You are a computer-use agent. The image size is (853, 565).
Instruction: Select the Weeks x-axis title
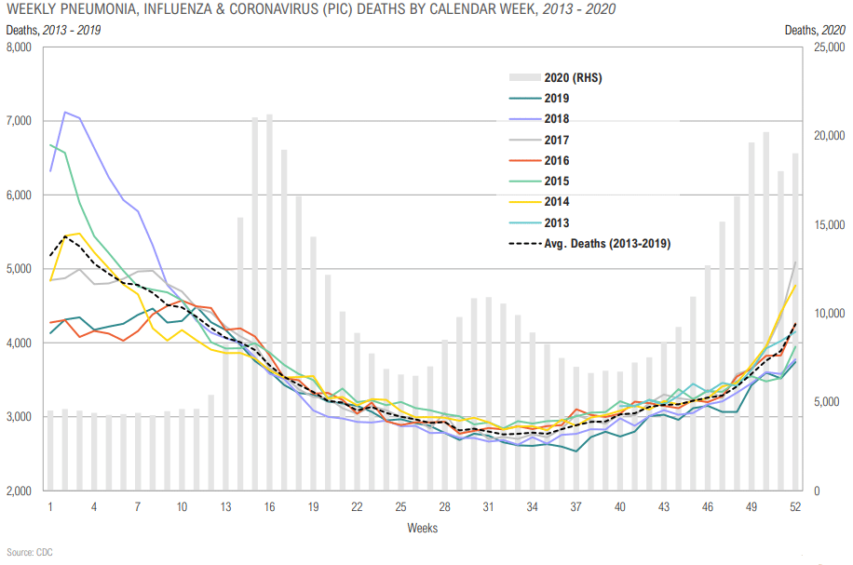point(422,528)
